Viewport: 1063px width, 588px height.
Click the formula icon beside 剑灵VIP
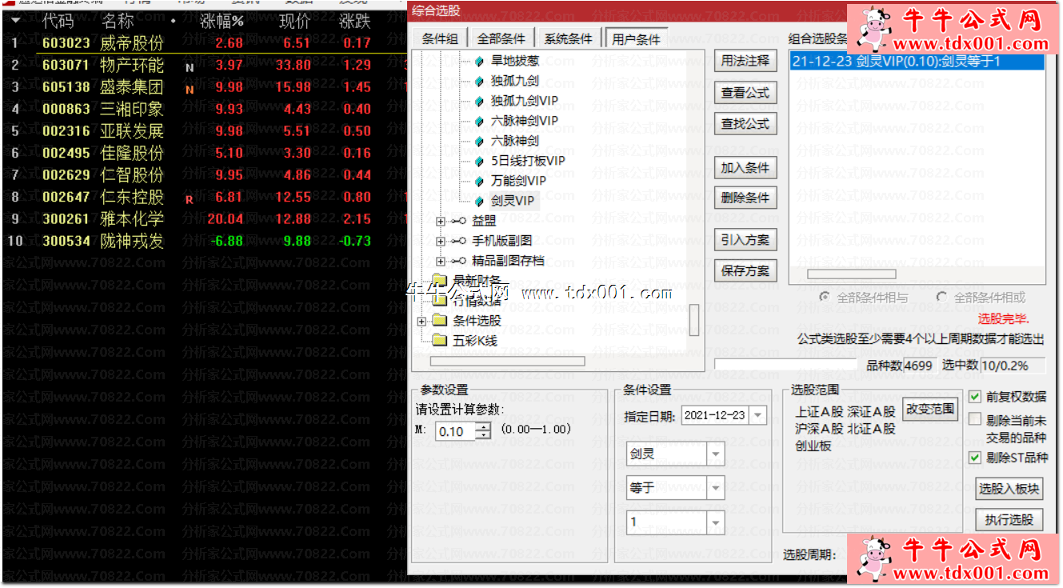[479, 202]
